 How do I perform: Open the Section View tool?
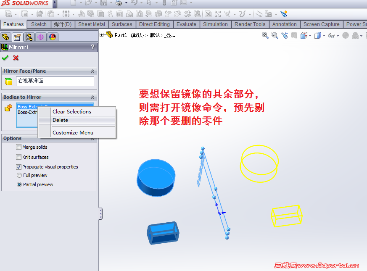294,36
